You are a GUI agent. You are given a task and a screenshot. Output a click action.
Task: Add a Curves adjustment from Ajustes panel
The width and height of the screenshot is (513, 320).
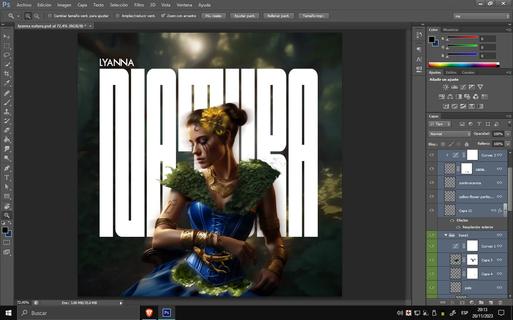[x=463, y=87]
